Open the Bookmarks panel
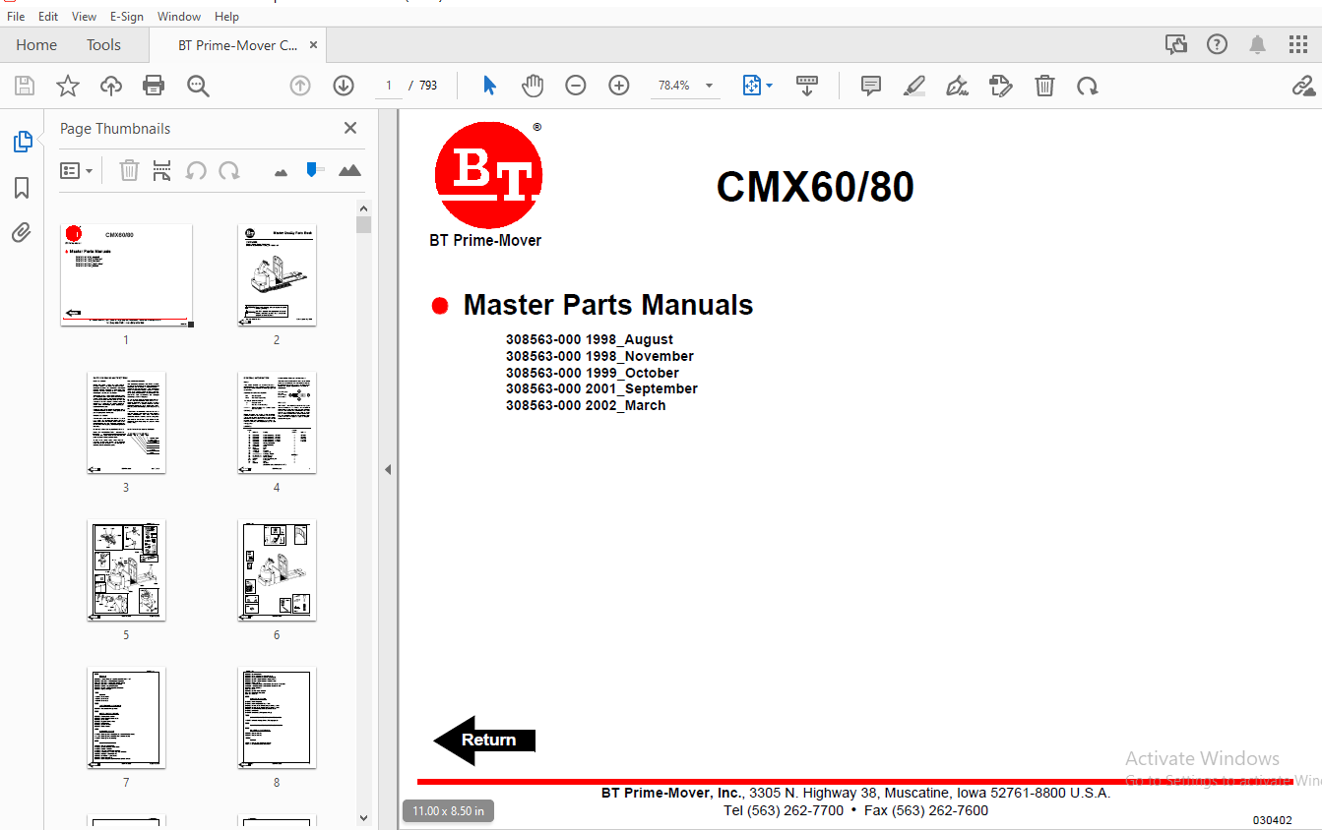This screenshot has height=830, width=1322. (22, 188)
